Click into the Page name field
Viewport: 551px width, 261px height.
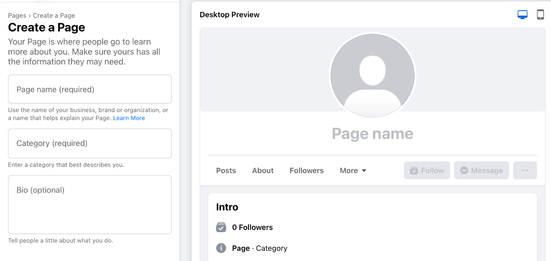pyautogui.click(x=89, y=89)
